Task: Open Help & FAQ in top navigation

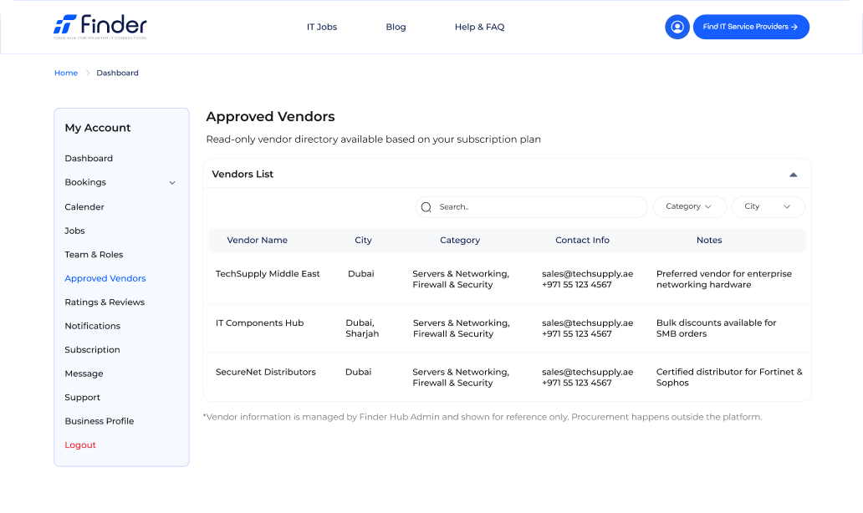Action: [x=479, y=27]
